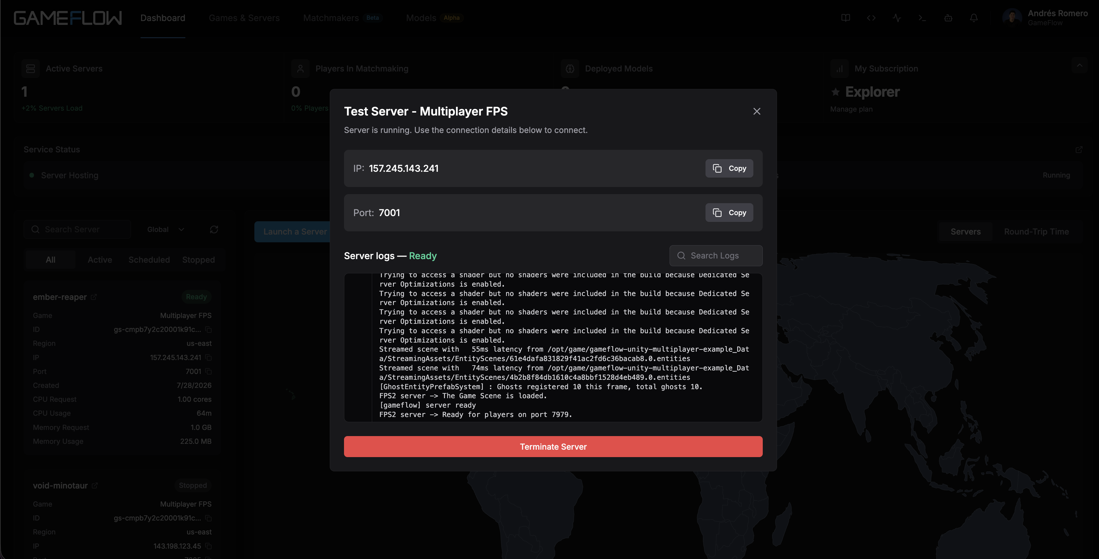The width and height of the screenshot is (1099, 559).
Task: Copy ember-reaper server ID
Action: coord(209,330)
